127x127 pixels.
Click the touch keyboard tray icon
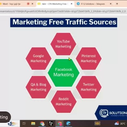[x=97, y=124]
